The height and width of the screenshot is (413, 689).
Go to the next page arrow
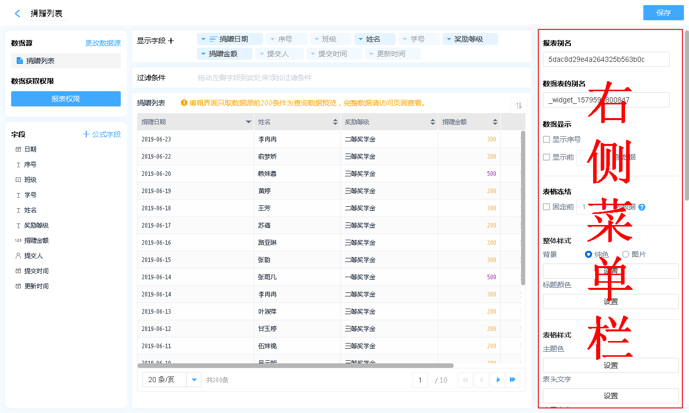pos(498,380)
